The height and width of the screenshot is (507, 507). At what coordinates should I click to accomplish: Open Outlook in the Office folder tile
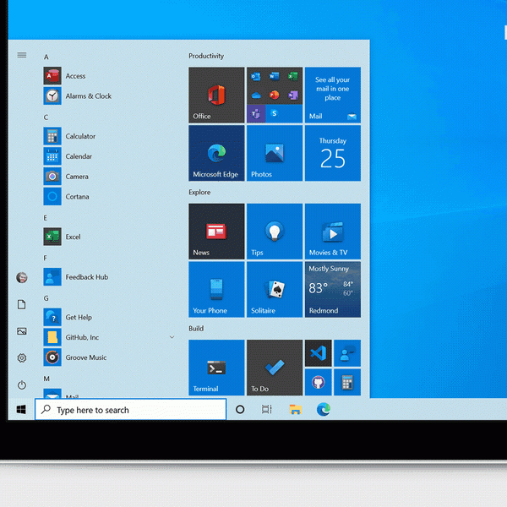tap(256, 76)
